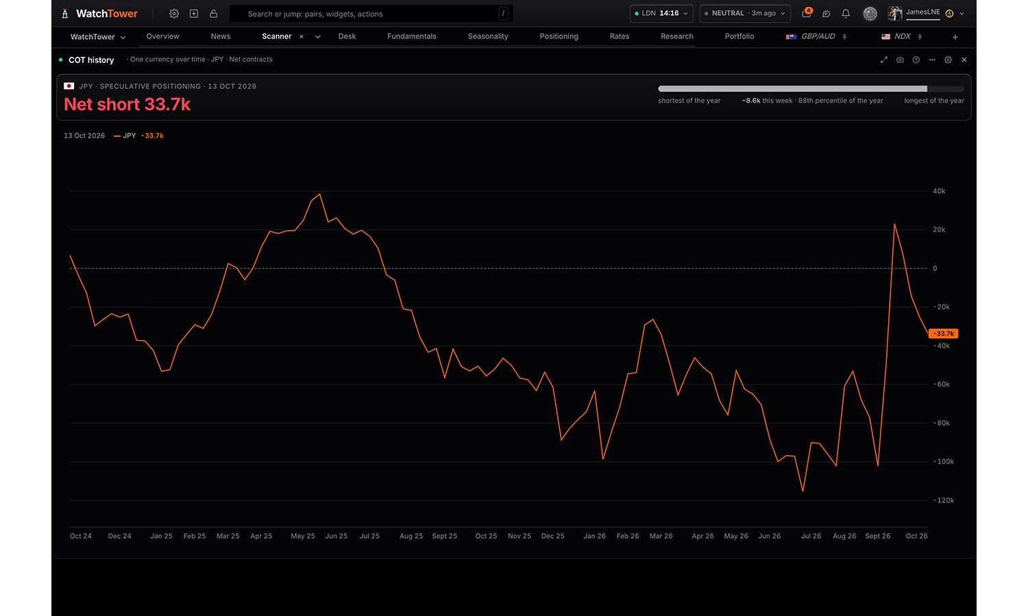The image size is (1028, 616).
Task: Open the Seasonality tab
Action: click(x=488, y=36)
